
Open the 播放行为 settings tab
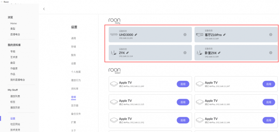(76, 81)
